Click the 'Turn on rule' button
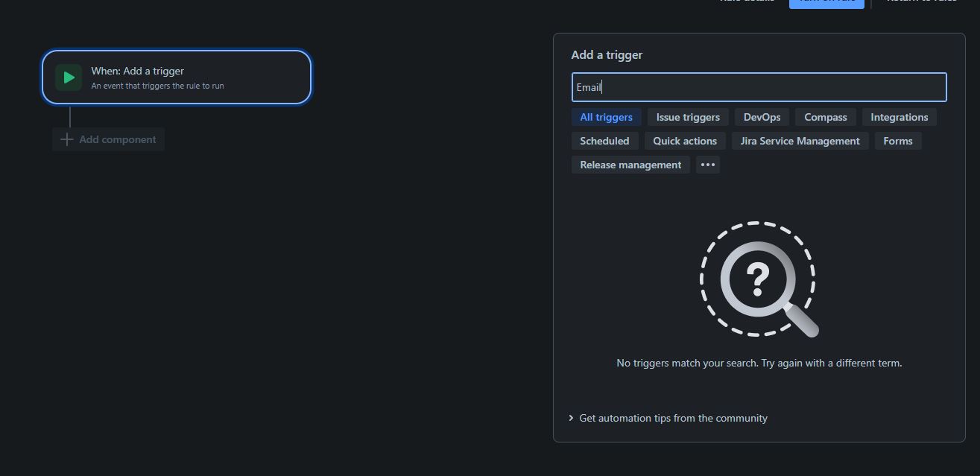The width and height of the screenshot is (980, 476). pyautogui.click(x=826, y=1)
